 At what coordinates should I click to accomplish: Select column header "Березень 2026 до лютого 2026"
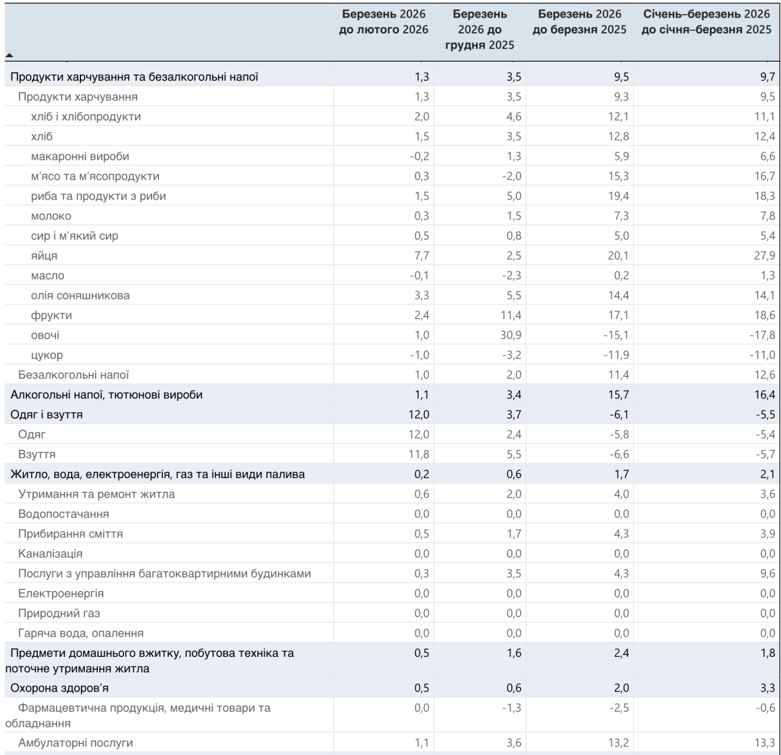[x=384, y=22]
